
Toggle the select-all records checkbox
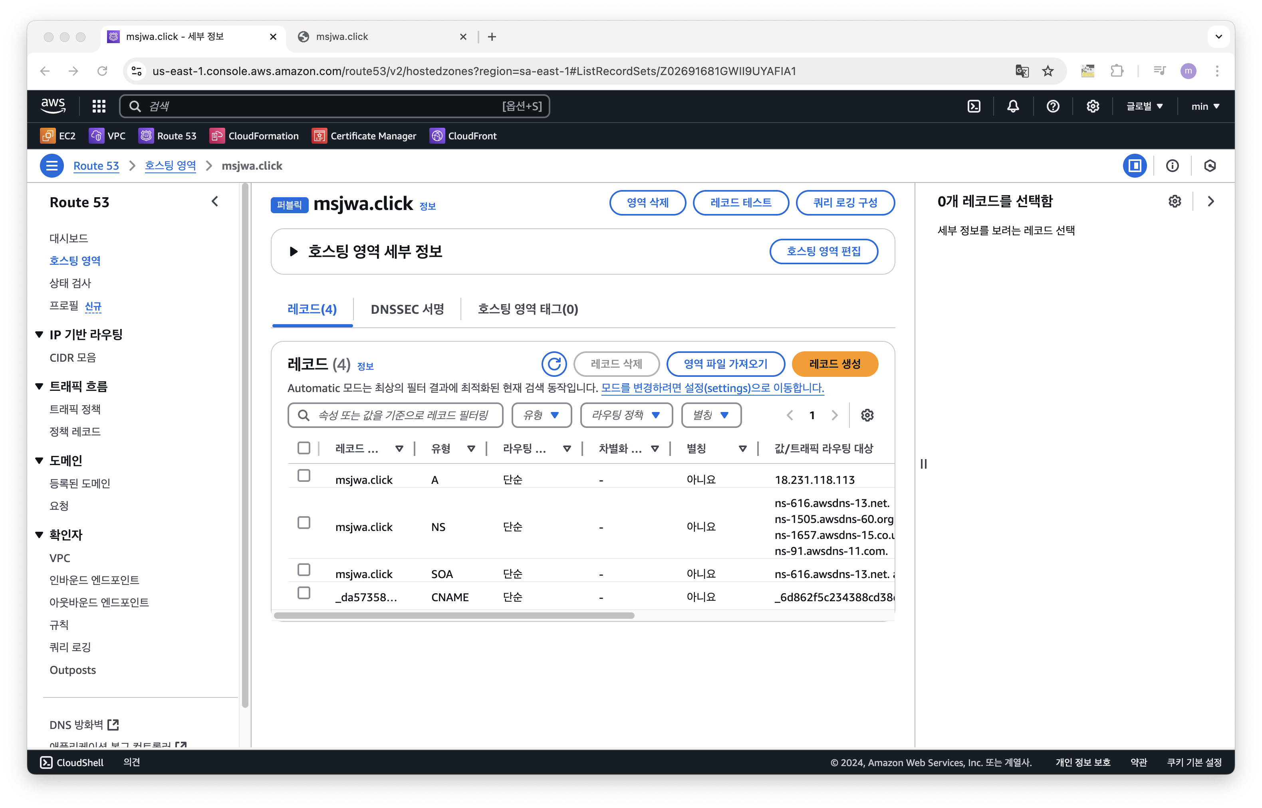[304, 448]
